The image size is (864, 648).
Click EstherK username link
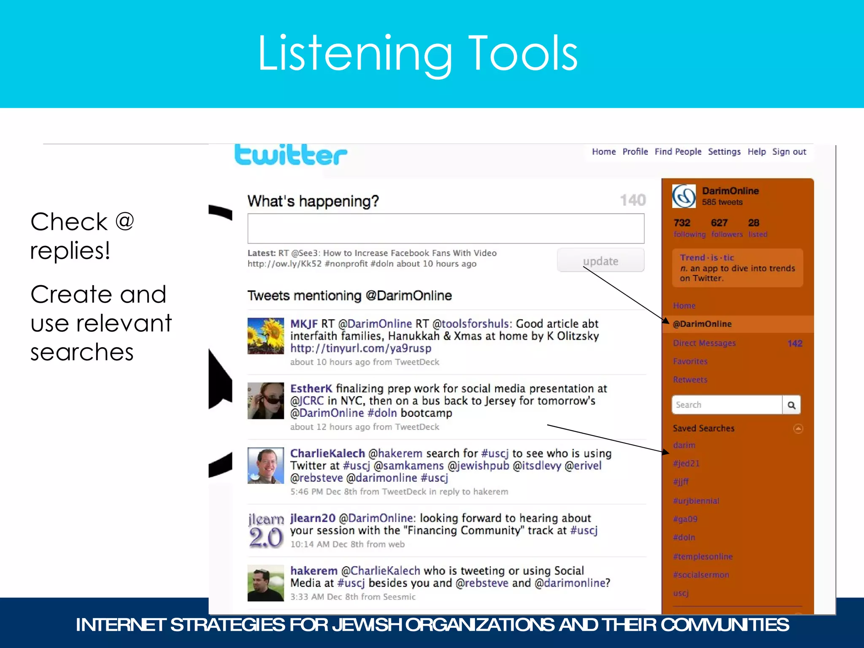point(311,389)
